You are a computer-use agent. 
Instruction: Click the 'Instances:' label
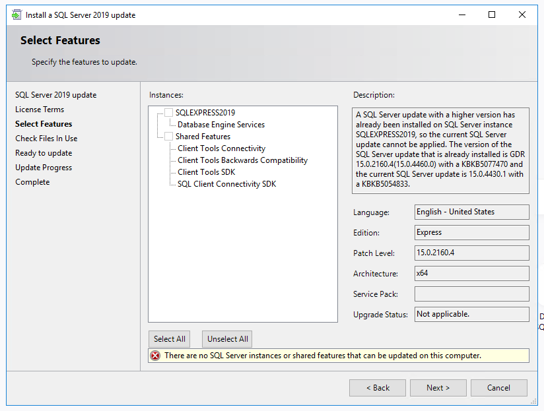click(166, 95)
